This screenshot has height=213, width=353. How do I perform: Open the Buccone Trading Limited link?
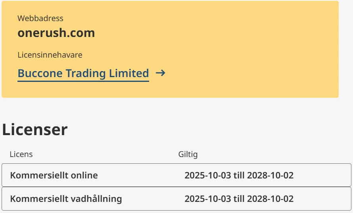point(83,74)
